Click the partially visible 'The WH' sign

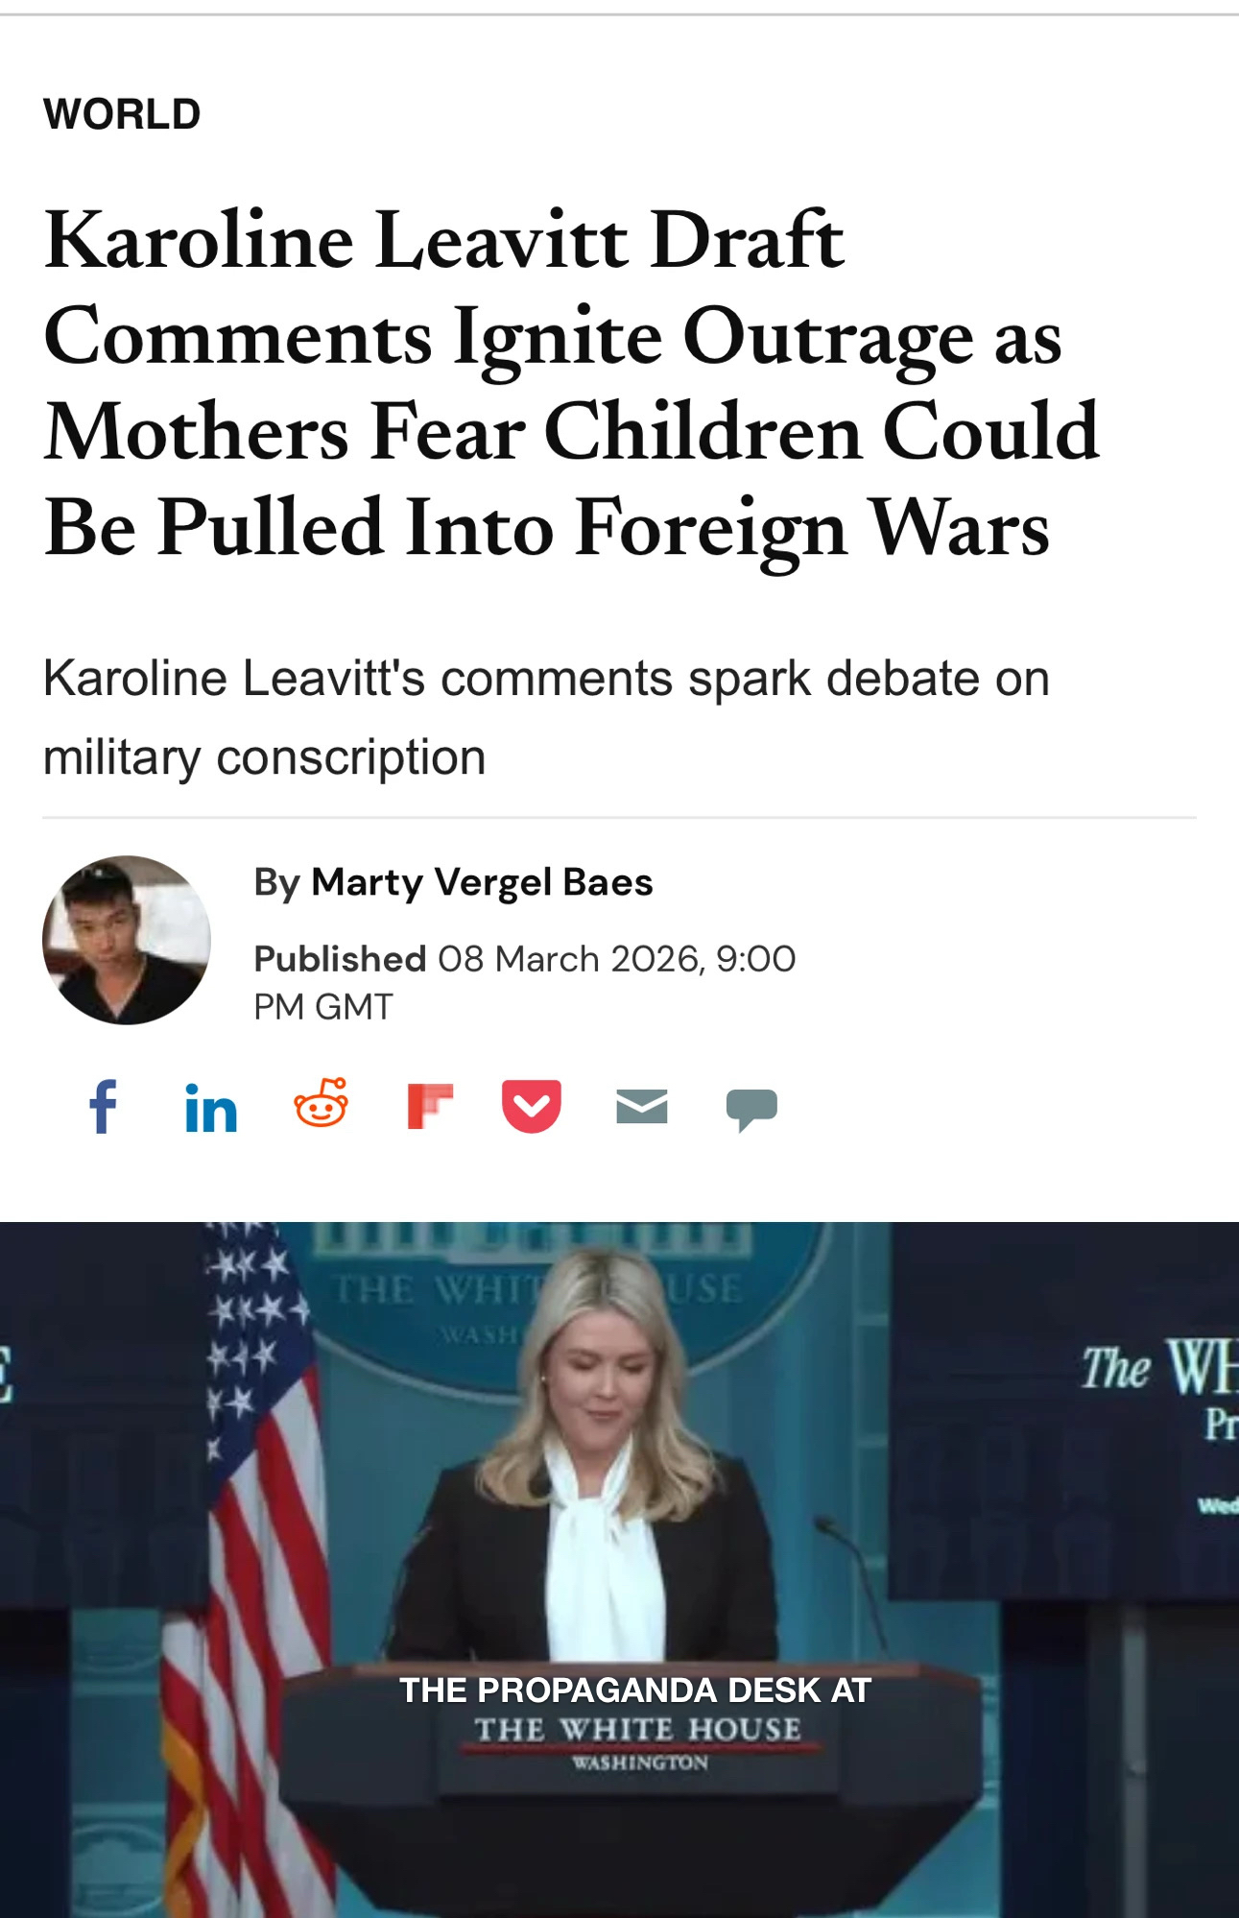(1160, 1367)
